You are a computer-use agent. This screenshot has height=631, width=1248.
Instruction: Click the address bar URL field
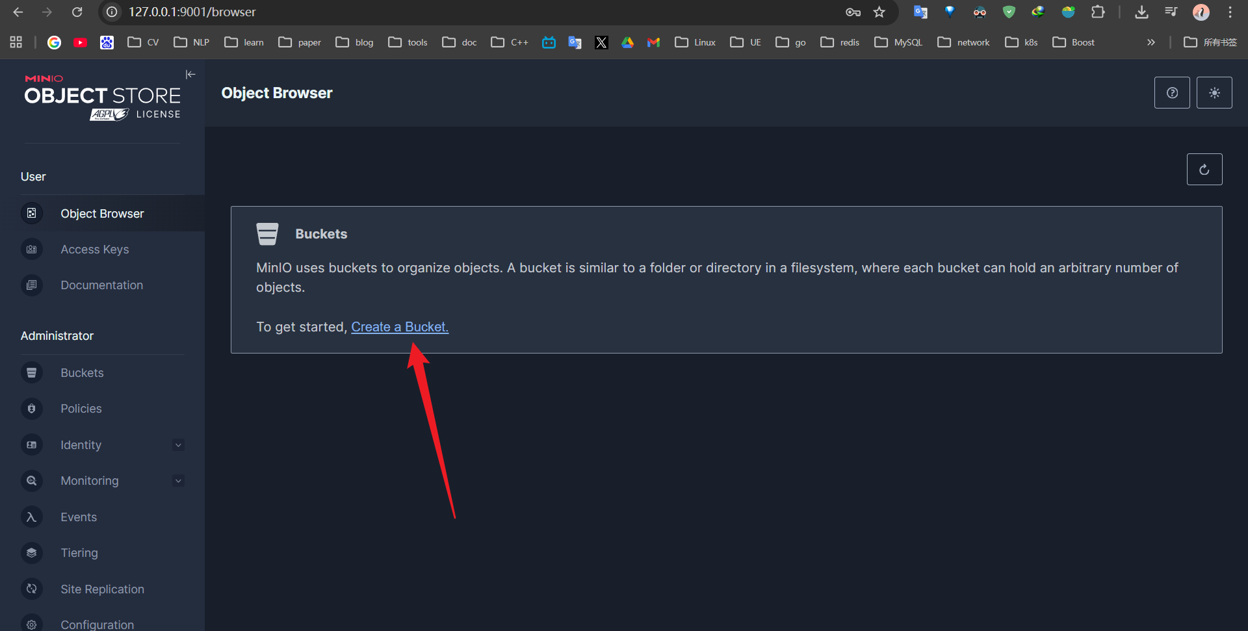tap(481, 12)
